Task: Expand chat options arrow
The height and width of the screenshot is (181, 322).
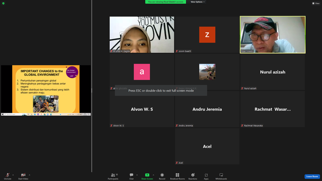Action: [137, 175]
